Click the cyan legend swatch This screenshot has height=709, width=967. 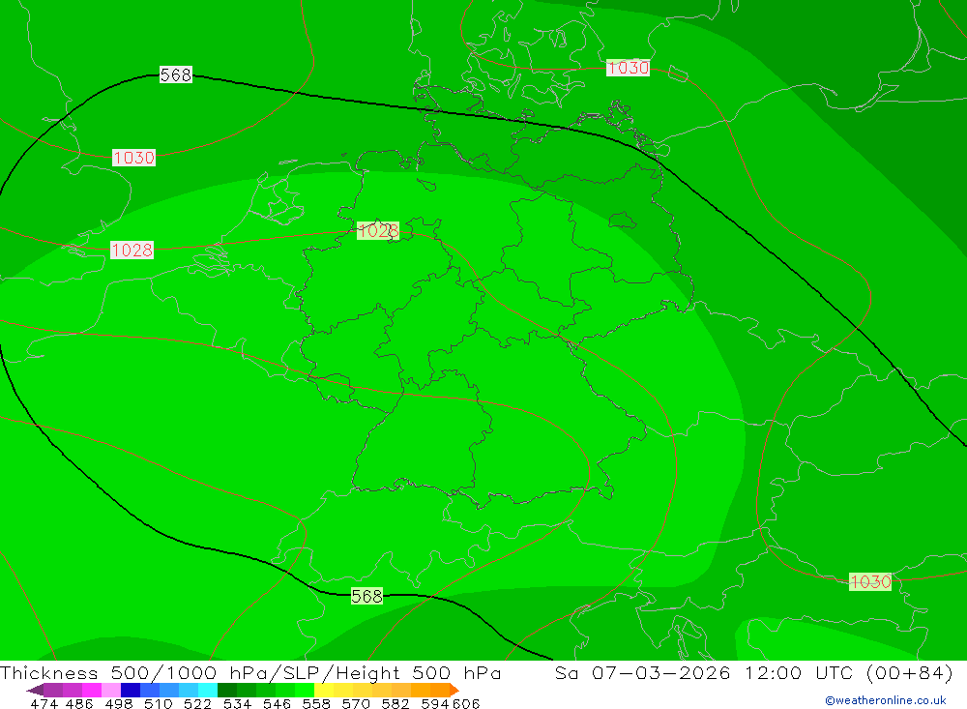[208, 690]
